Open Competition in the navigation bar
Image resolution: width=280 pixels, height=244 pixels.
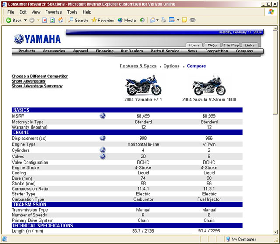217,51
